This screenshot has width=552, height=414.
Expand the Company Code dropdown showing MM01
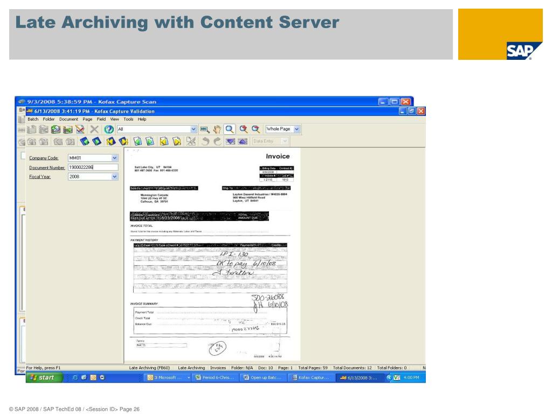pyautogui.click(x=114, y=158)
